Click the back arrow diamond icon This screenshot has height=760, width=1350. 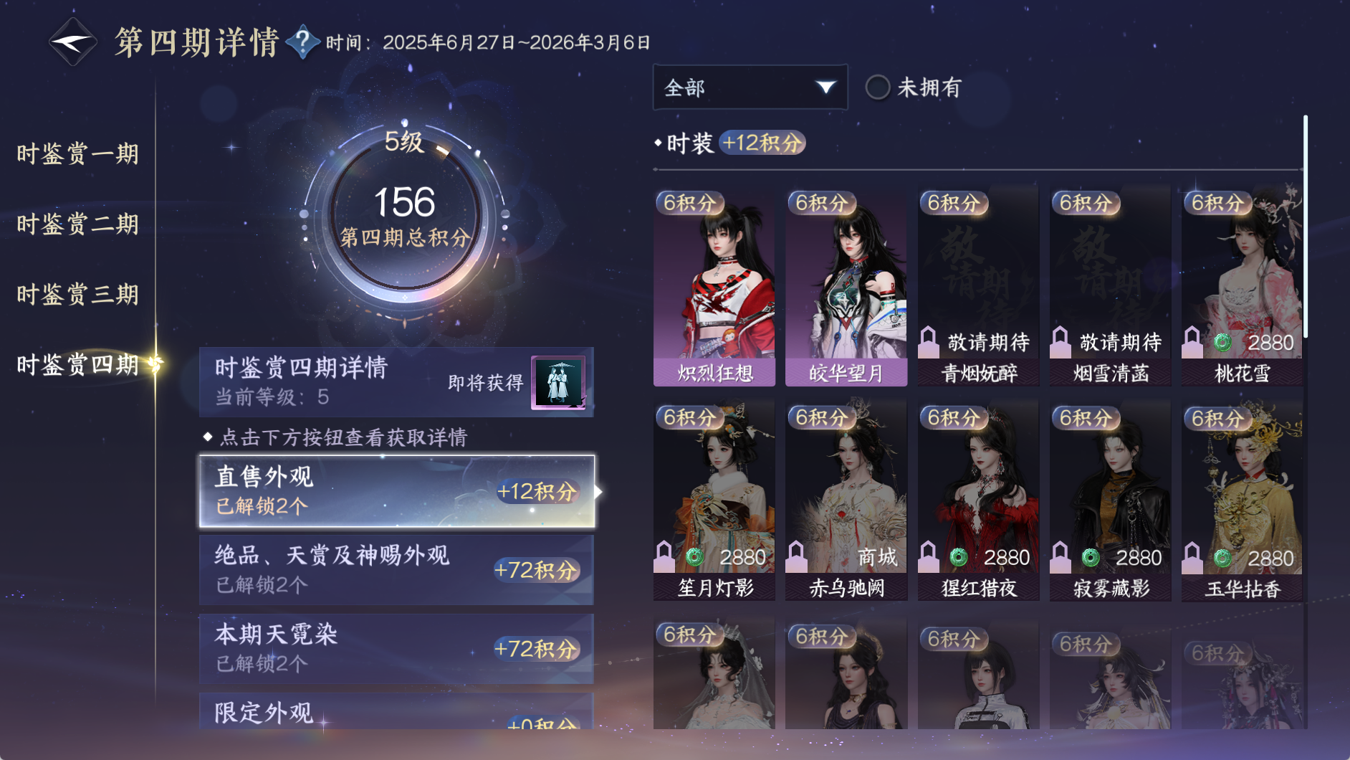pos(72,42)
